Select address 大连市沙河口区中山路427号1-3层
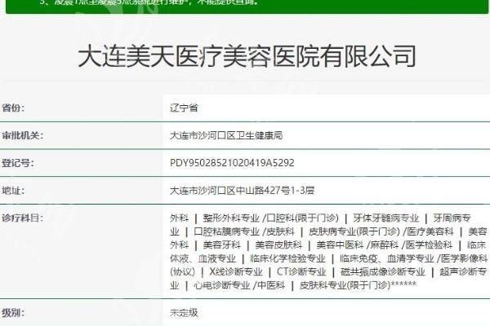This screenshot has height=326, width=490. (242, 190)
